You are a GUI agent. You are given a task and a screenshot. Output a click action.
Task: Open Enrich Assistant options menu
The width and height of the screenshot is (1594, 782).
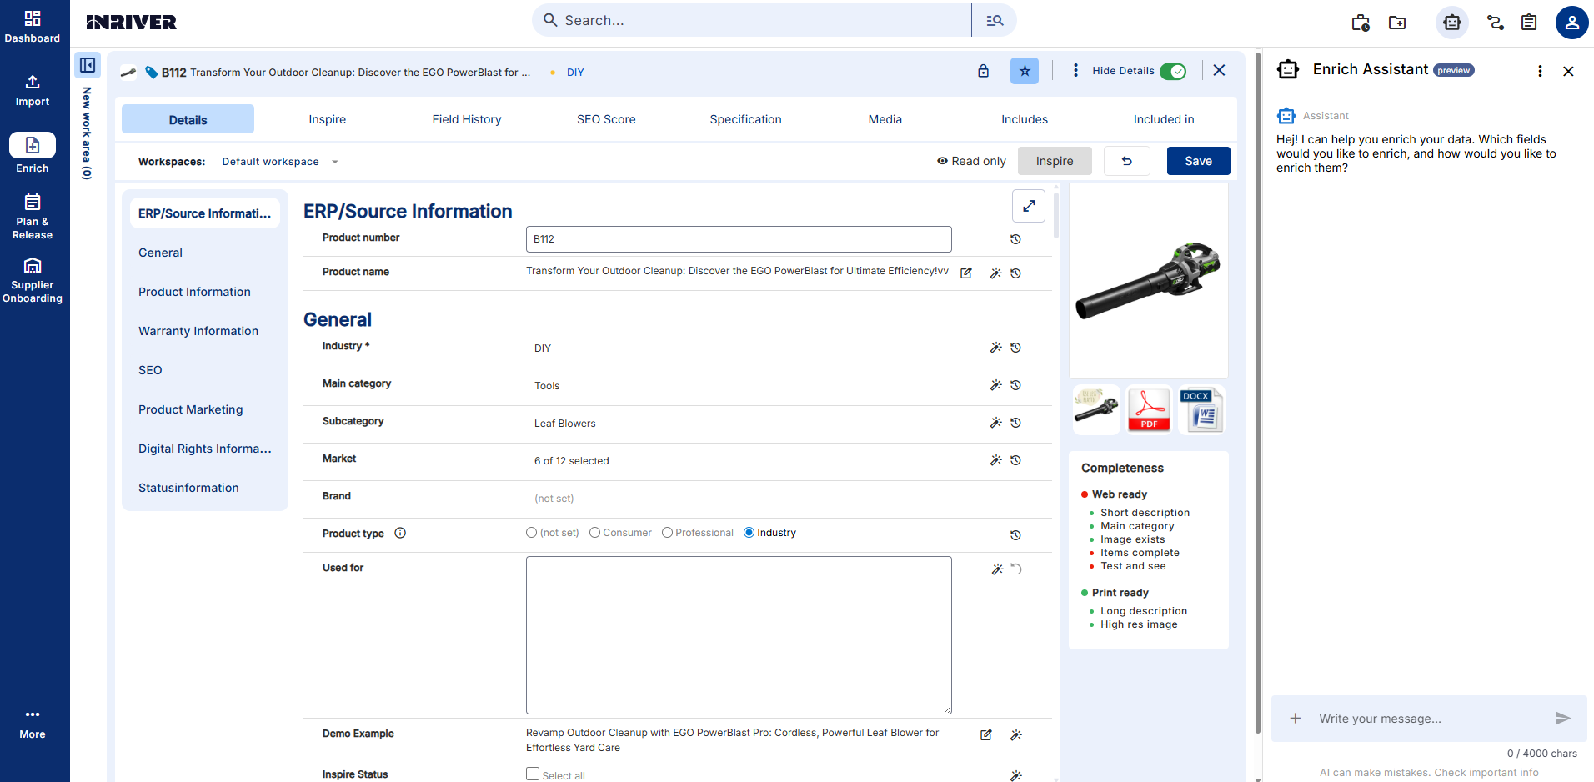click(x=1540, y=71)
